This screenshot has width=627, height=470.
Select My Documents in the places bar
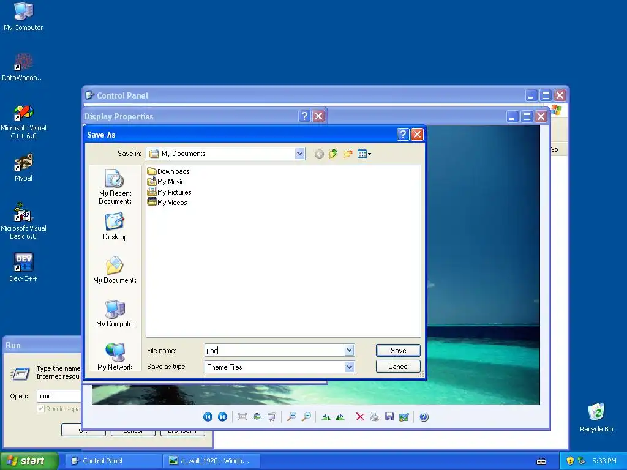(x=115, y=270)
